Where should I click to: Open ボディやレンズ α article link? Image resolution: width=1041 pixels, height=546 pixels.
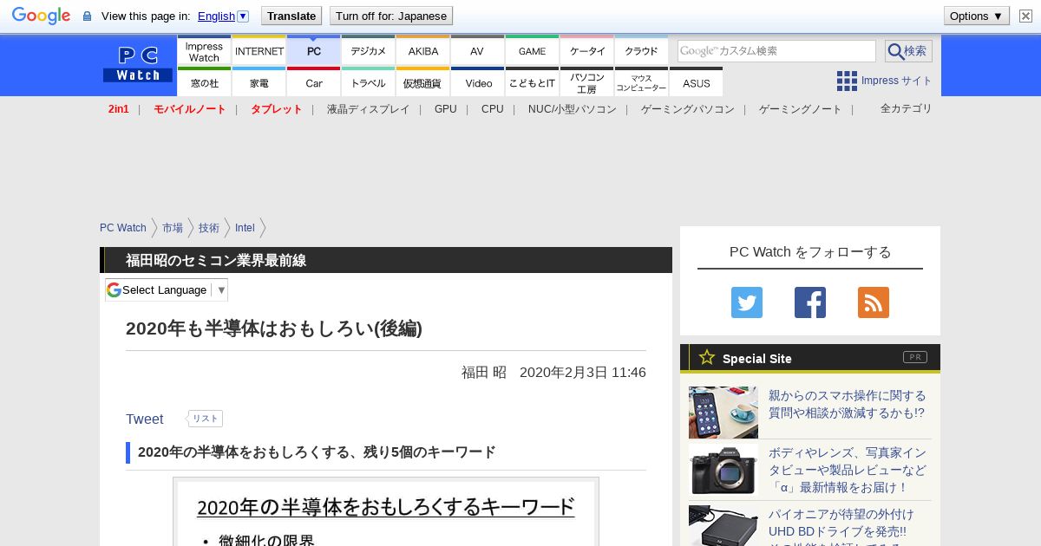coord(848,471)
